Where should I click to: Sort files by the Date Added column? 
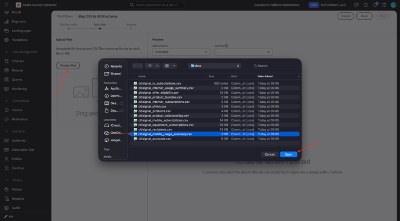pos(278,76)
